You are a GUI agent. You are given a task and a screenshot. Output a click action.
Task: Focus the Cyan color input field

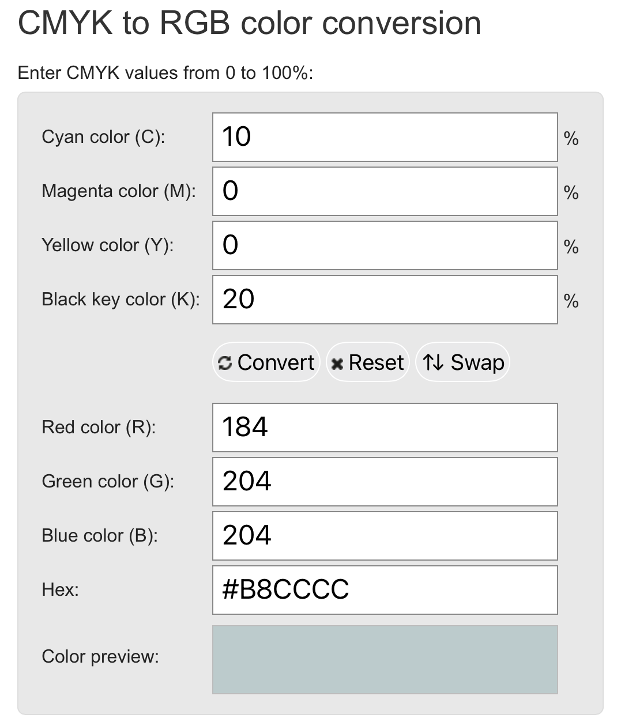(x=385, y=137)
